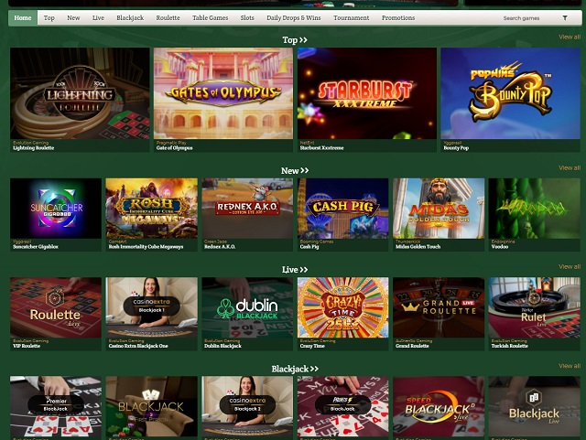The image size is (586, 440).
Task: Expand the Blackjack section heading
Action: click(295, 369)
